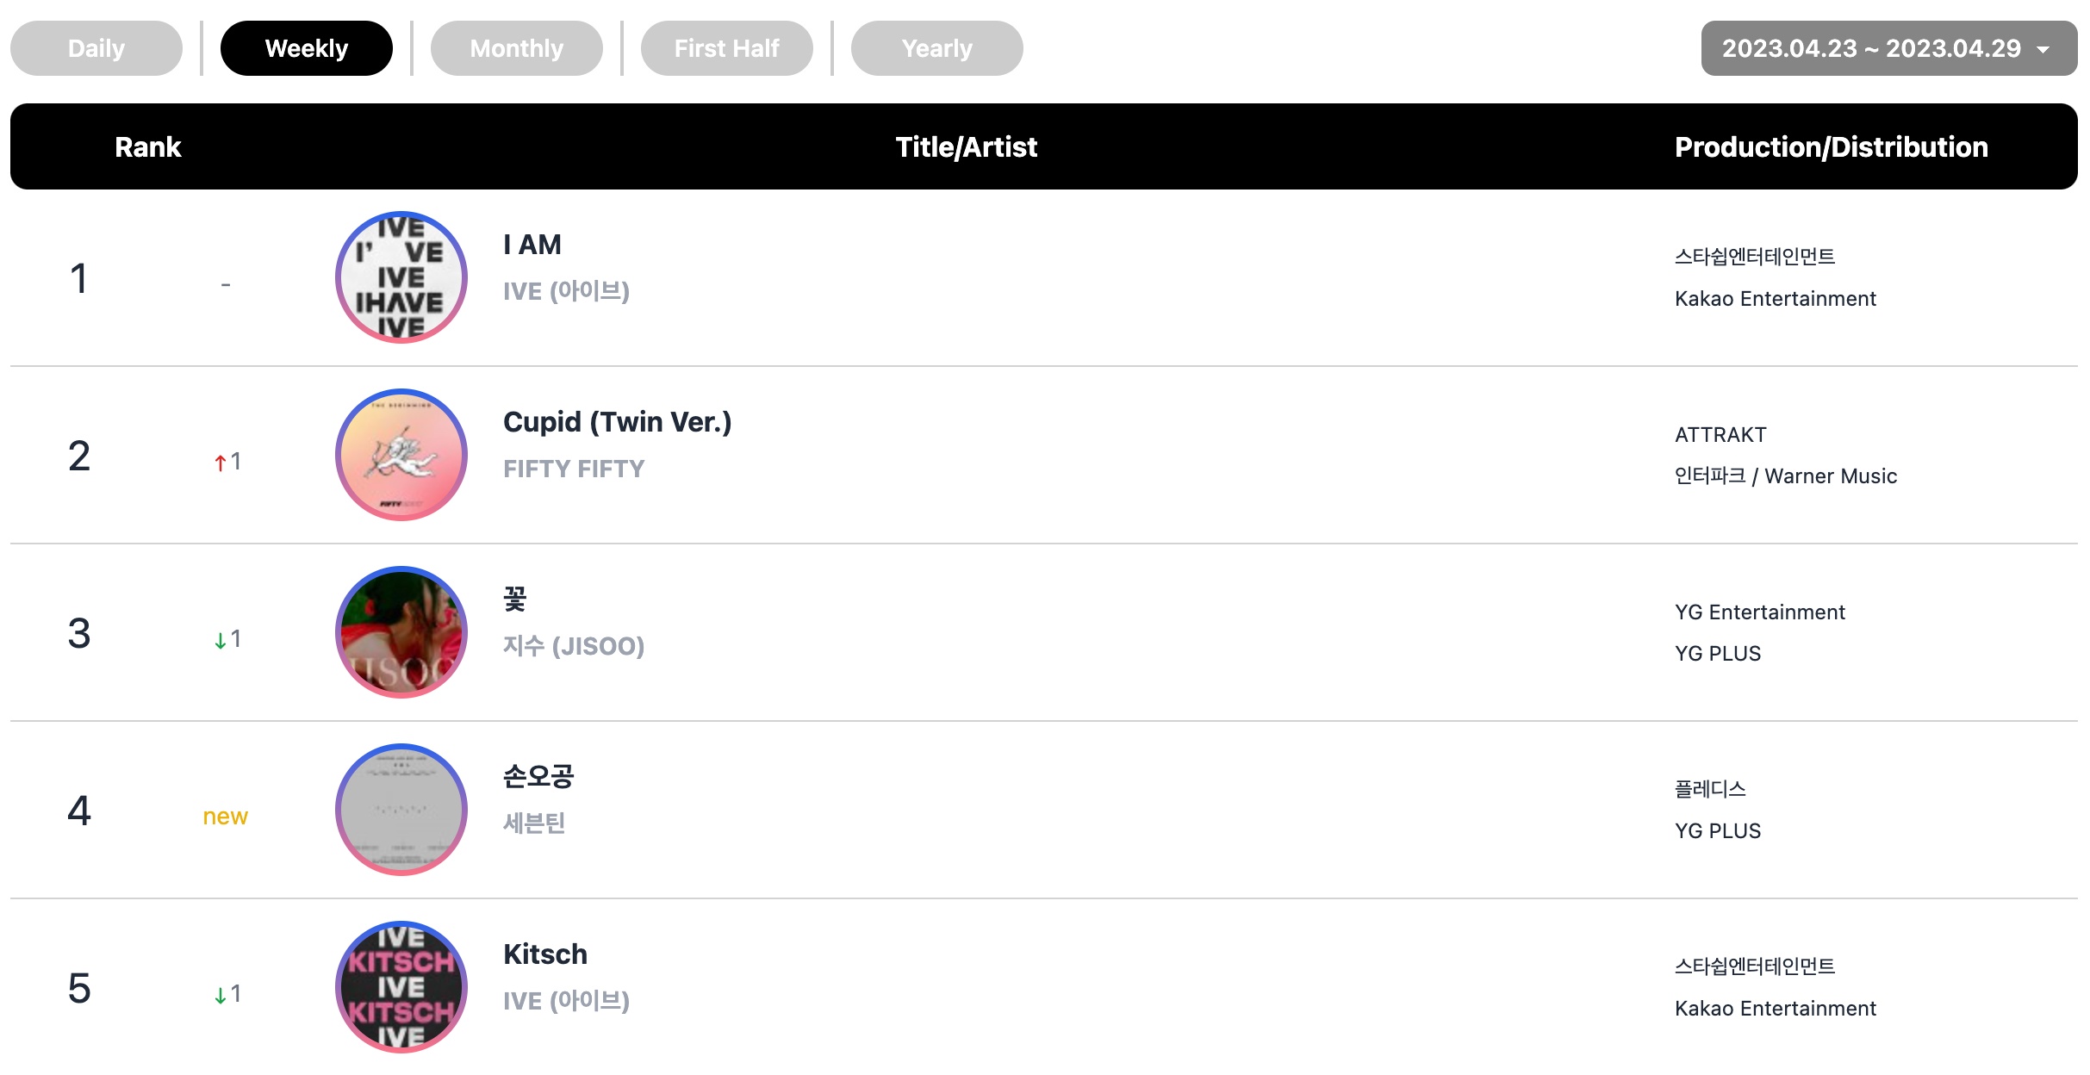Open the FIFTY FIFTY artist link
This screenshot has height=1075, width=2090.
coord(574,469)
